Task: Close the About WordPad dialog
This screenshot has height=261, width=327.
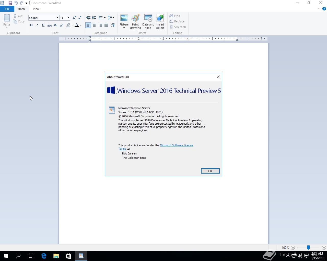Action: pos(218,77)
